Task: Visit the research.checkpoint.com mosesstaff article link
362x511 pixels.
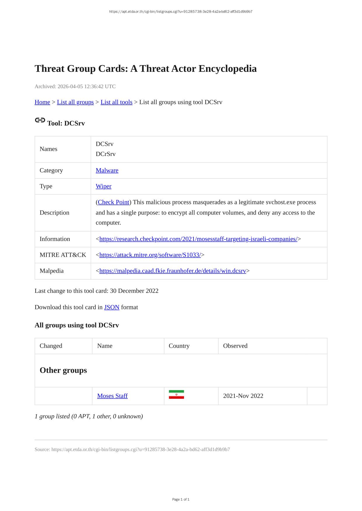Action: (x=198, y=239)
